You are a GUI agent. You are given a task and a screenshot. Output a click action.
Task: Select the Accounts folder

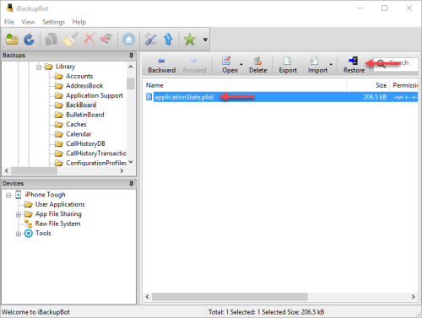click(x=79, y=76)
